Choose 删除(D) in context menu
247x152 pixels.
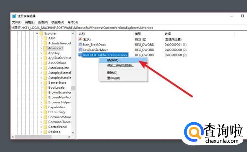coord(123,73)
